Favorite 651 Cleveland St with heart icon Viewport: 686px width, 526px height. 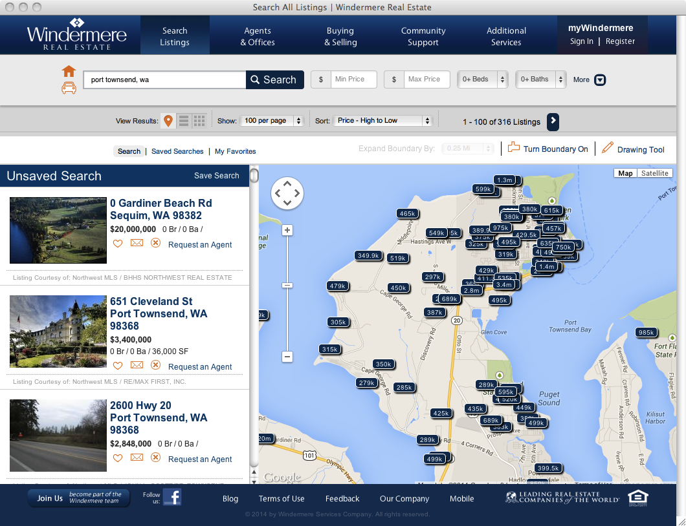click(118, 365)
